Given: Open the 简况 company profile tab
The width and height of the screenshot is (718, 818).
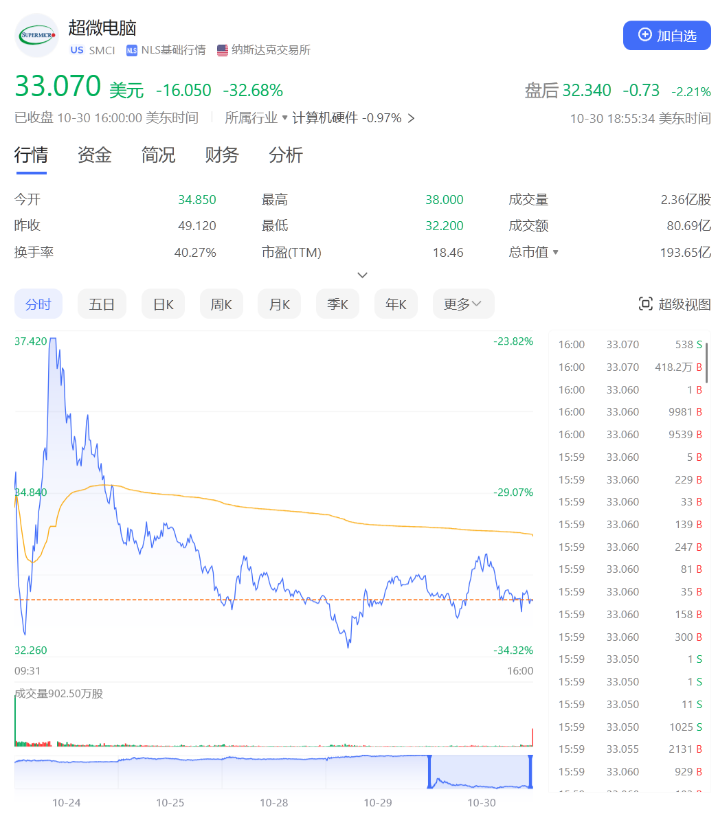Looking at the screenshot, I should pos(158,155).
